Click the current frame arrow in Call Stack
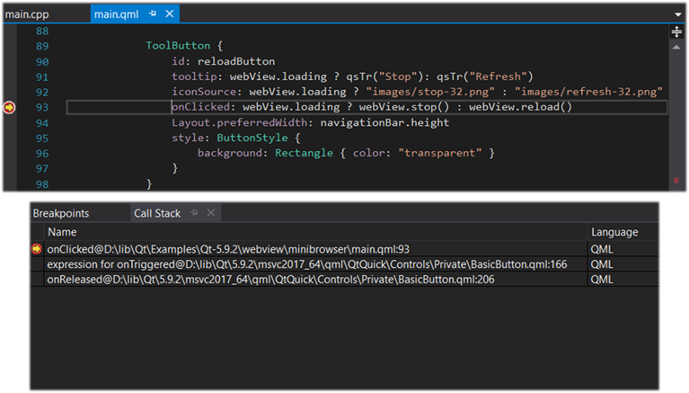 pyautogui.click(x=37, y=249)
